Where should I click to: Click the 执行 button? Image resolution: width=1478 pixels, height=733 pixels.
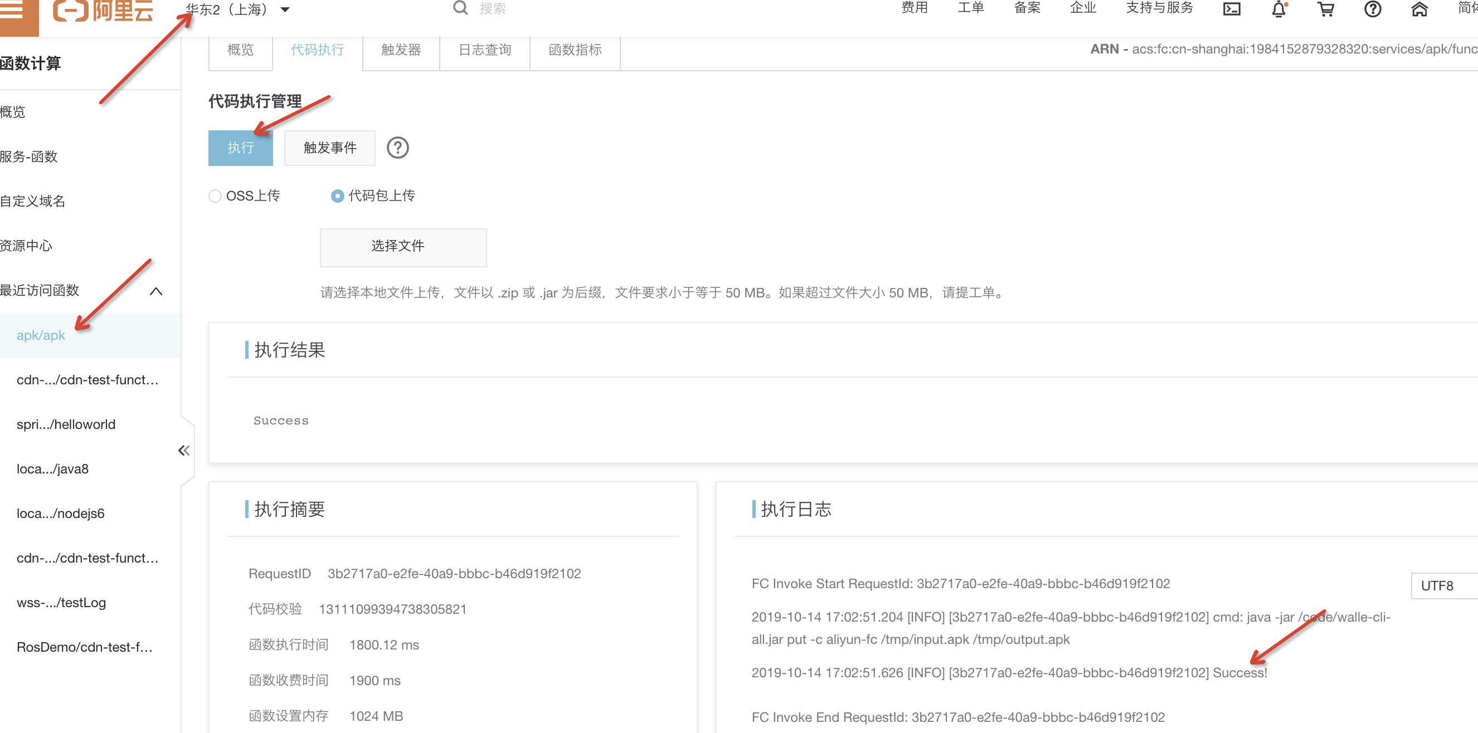pyautogui.click(x=240, y=148)
